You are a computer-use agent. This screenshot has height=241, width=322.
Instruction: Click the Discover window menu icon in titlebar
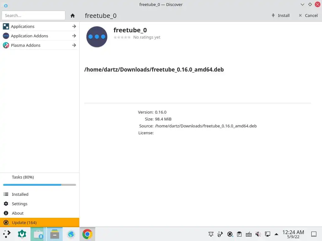[6, 6]
